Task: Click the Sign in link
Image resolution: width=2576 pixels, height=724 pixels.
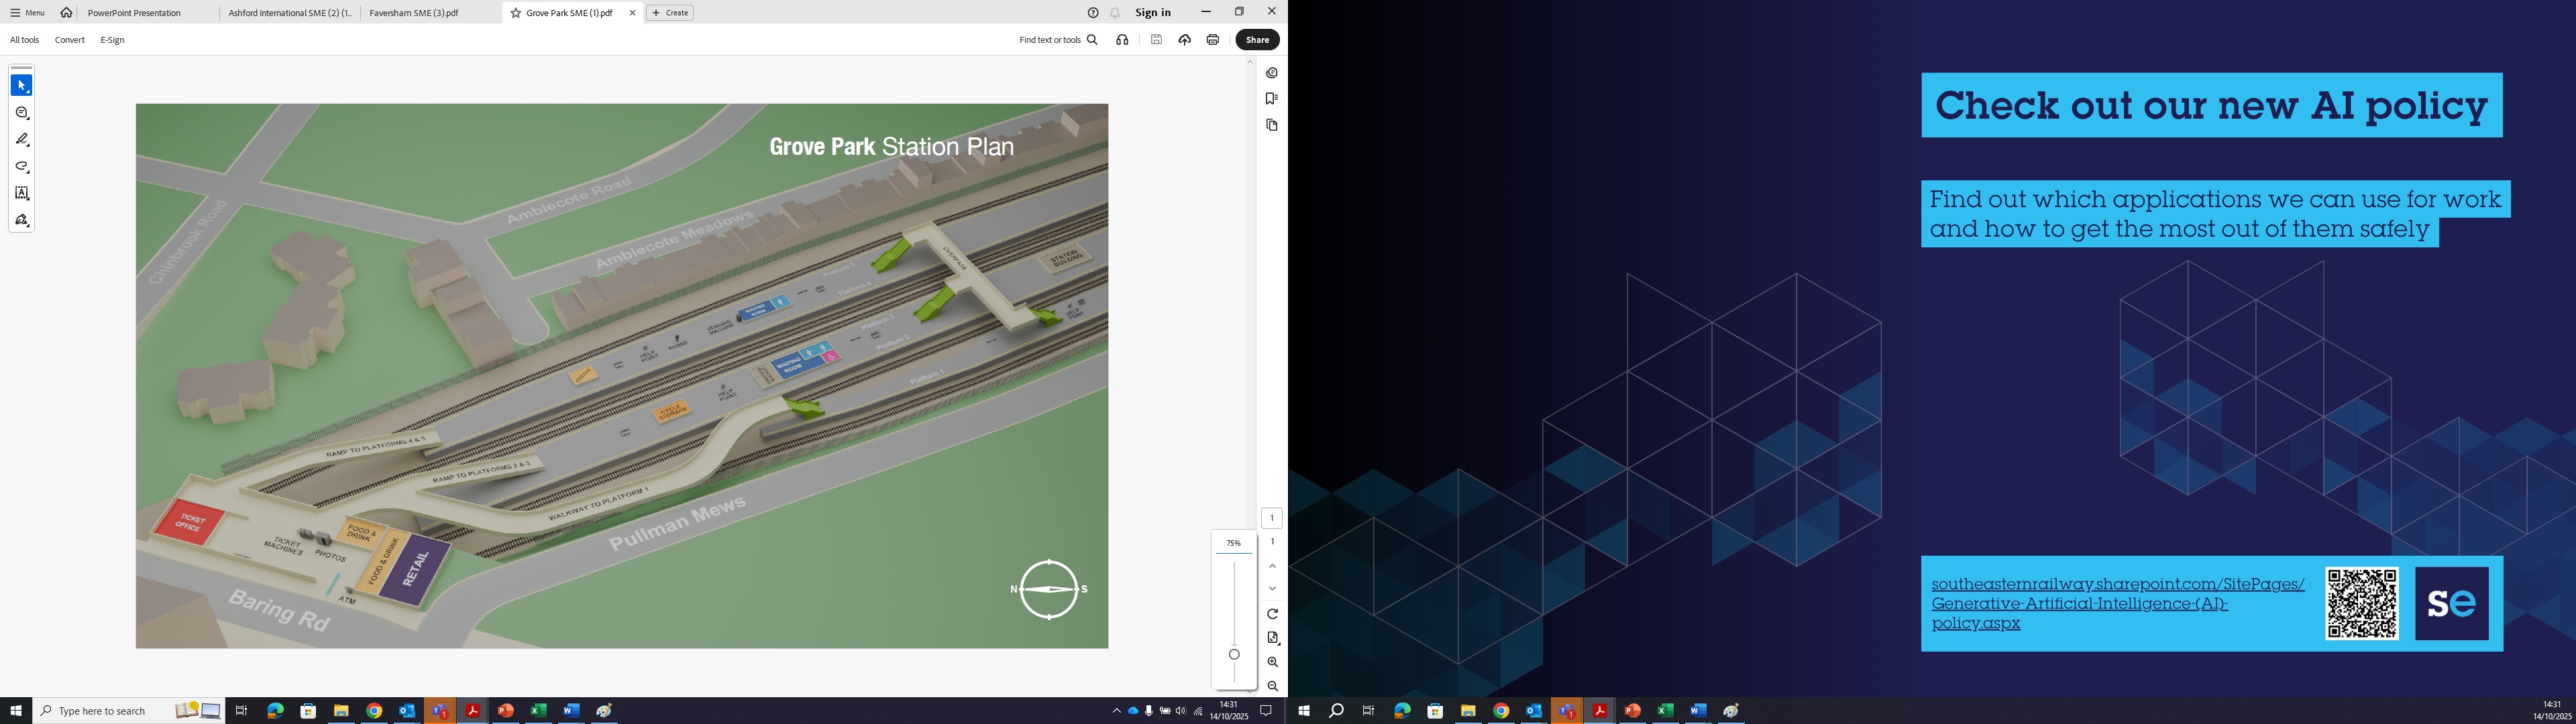Action: (x=1152, y=13)
